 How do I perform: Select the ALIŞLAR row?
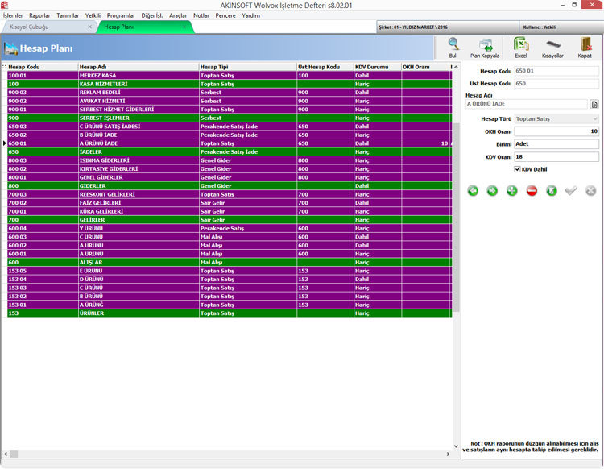pos(230,263)
